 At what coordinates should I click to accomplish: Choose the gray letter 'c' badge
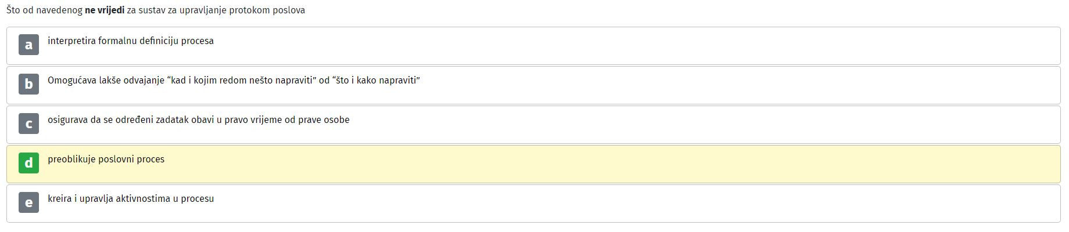point(28,124)
